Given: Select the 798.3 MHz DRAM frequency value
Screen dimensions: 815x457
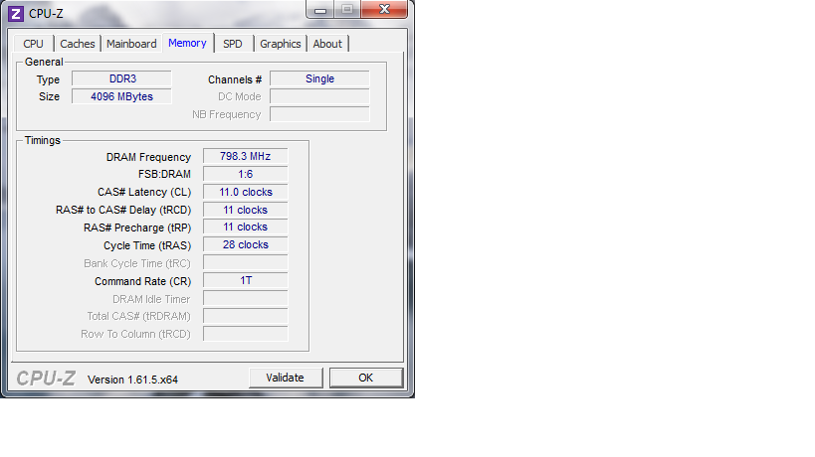Looking at the screenshot, I should click(246, 156).
